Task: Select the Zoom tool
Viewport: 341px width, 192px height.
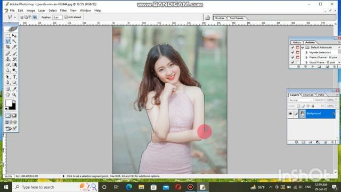Action: tap(14, 95)
